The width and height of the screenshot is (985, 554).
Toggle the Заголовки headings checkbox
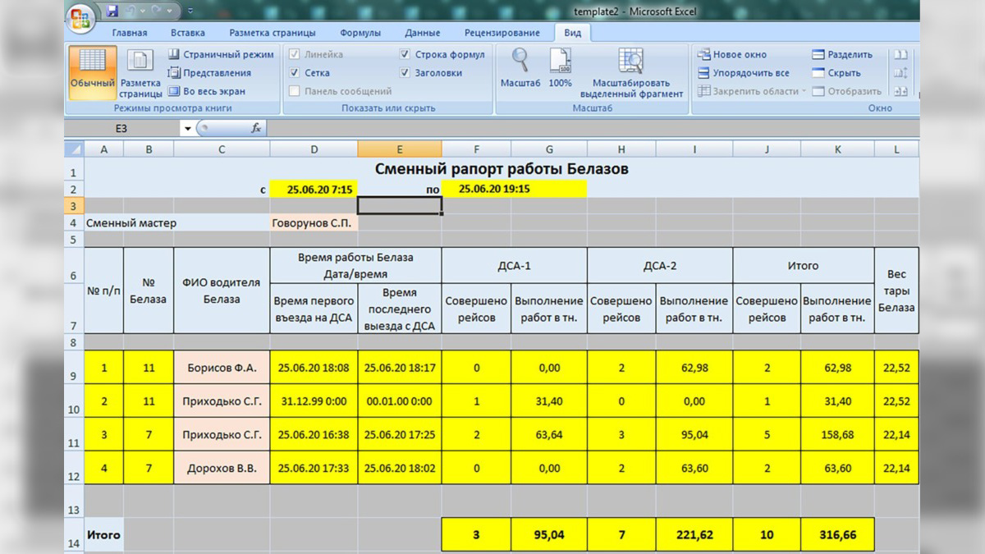click(405, 73)
